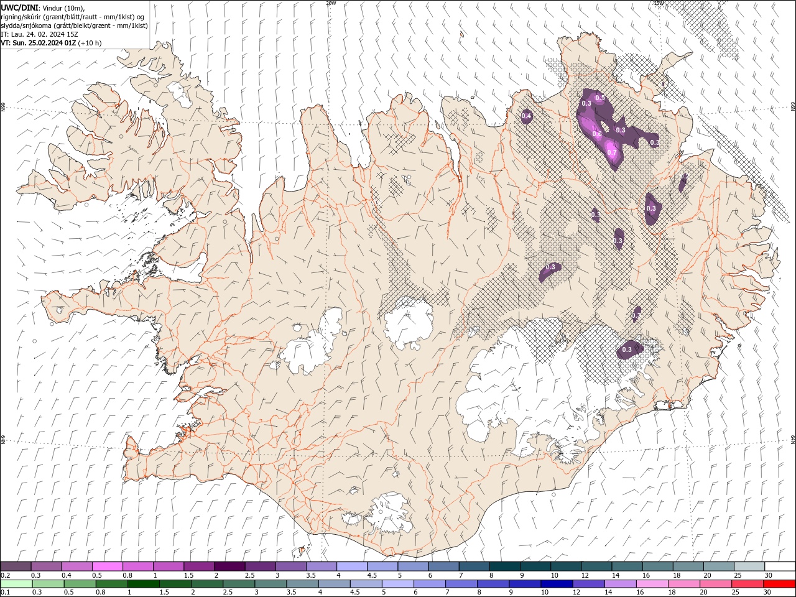796x597 pixels.
Task: Click the 0.7 snowfall contour label
Action: [x=612, y=153]
